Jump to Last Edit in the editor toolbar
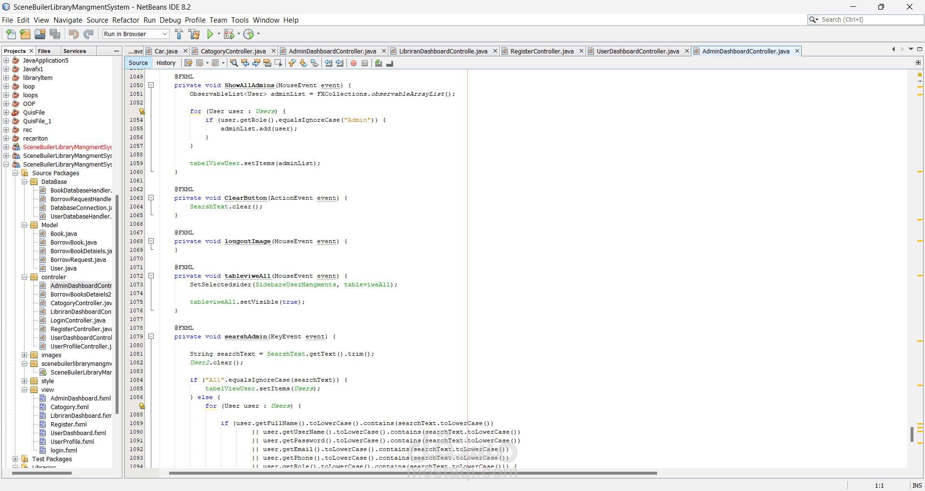Viewport: 925px width, 491px height. (188, 63)
